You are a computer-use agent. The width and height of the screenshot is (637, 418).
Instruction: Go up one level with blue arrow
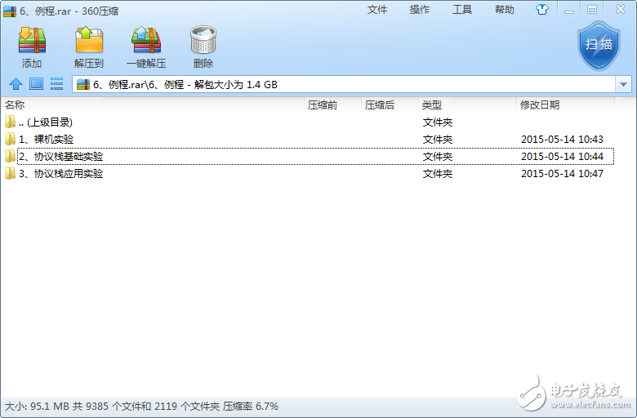tap(16, 84)
